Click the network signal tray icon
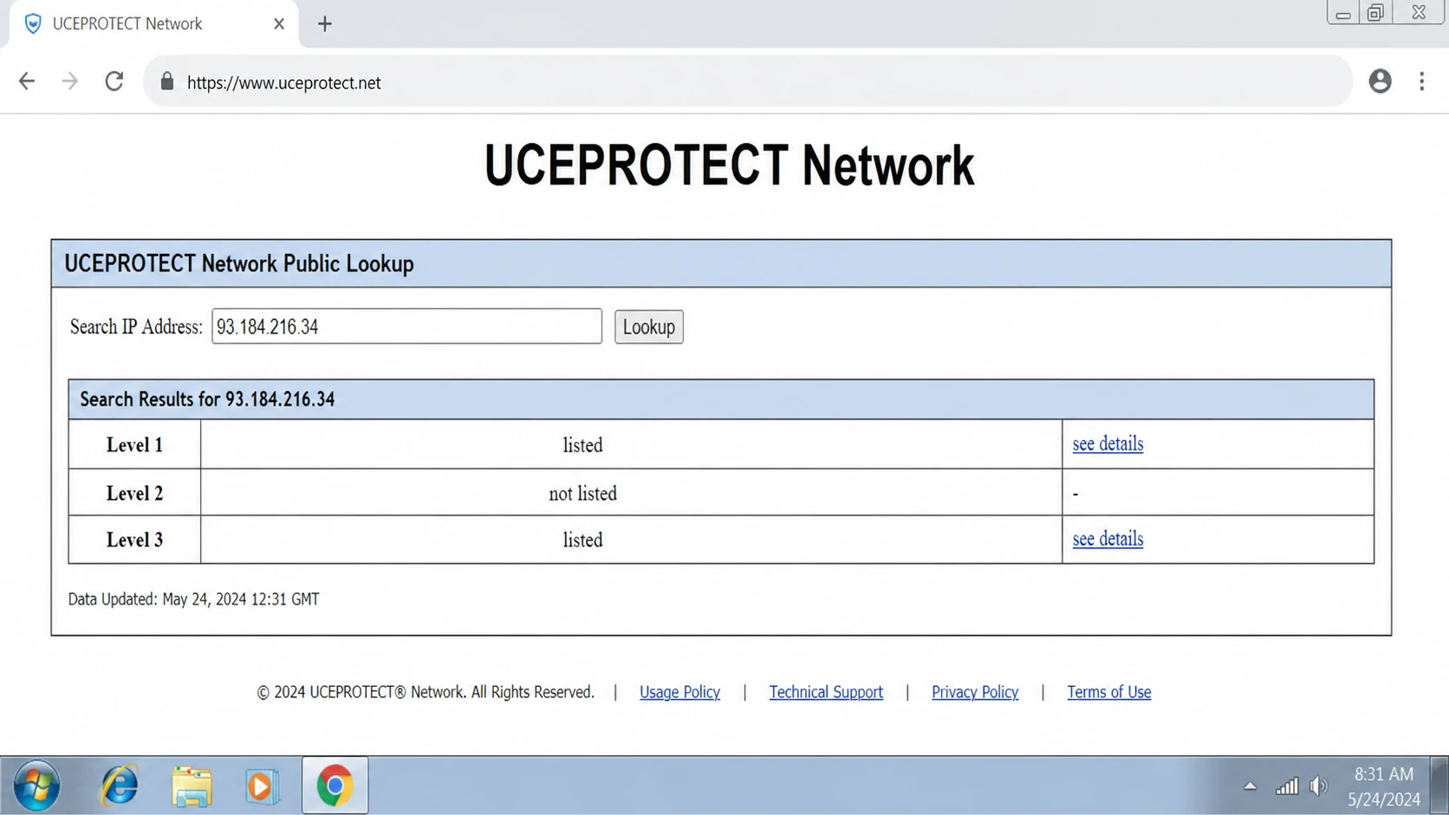Viewport: 1449px width, 815px height. point(1287,786)
